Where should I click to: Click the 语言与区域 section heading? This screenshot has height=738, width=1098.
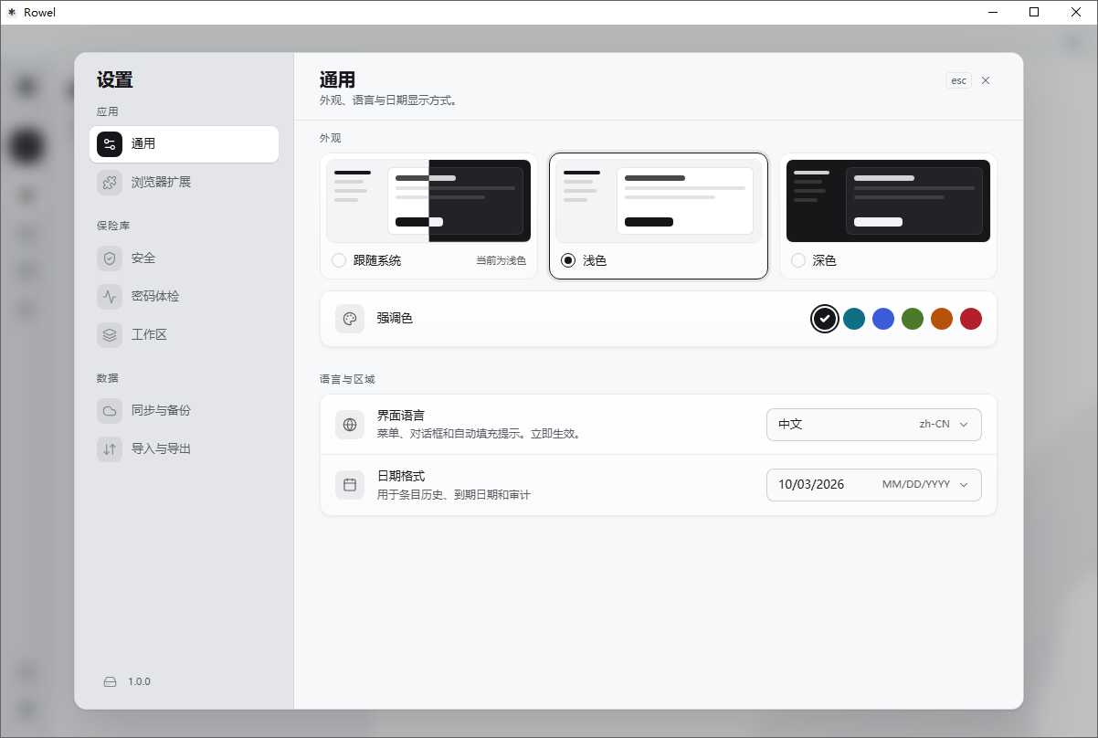pyautogui.click(x=346, y=379)
